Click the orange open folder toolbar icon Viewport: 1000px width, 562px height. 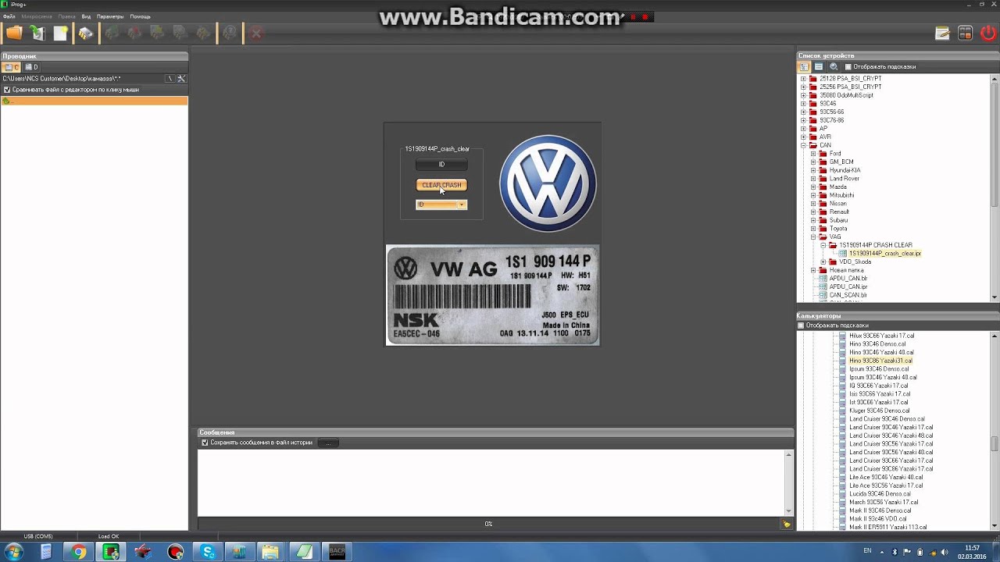(x=14, y=33)
